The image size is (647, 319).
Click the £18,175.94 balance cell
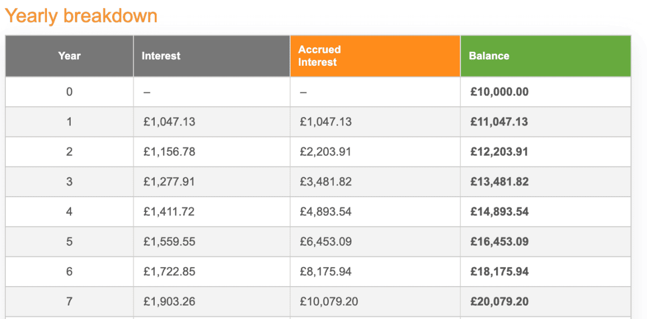point(499,272)
